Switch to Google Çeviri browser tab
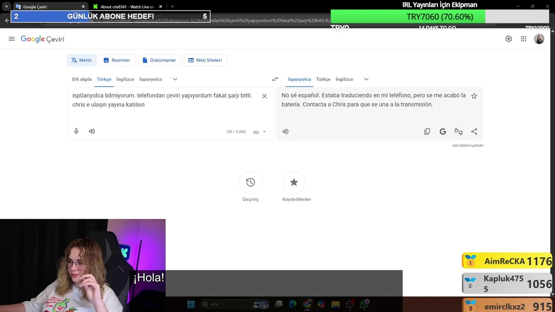 coord(50,7)
